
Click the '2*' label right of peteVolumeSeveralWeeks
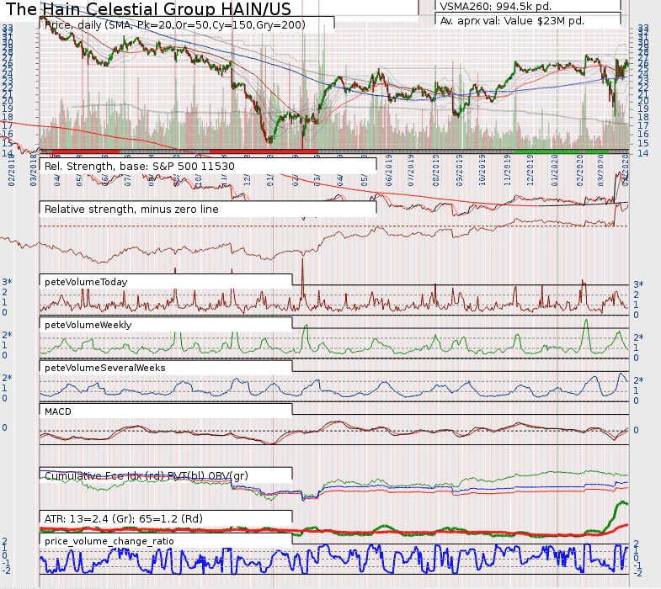click(x=638, y=381)
